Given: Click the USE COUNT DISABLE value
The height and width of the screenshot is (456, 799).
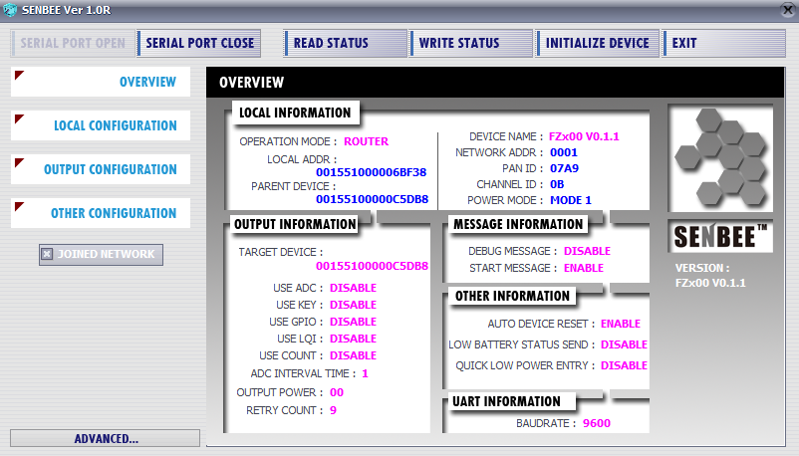Looking at the screenshot, I should (x=353, y=355).
